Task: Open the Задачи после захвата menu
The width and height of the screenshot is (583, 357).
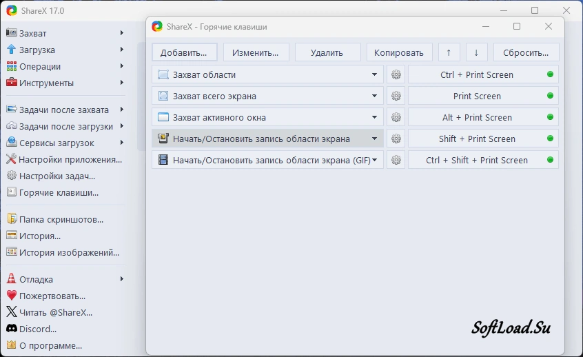Action: pos(65,110)
